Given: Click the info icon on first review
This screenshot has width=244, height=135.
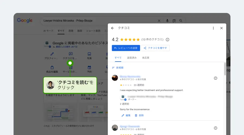Looking at the screenshot, I should (x=216, y=78).
